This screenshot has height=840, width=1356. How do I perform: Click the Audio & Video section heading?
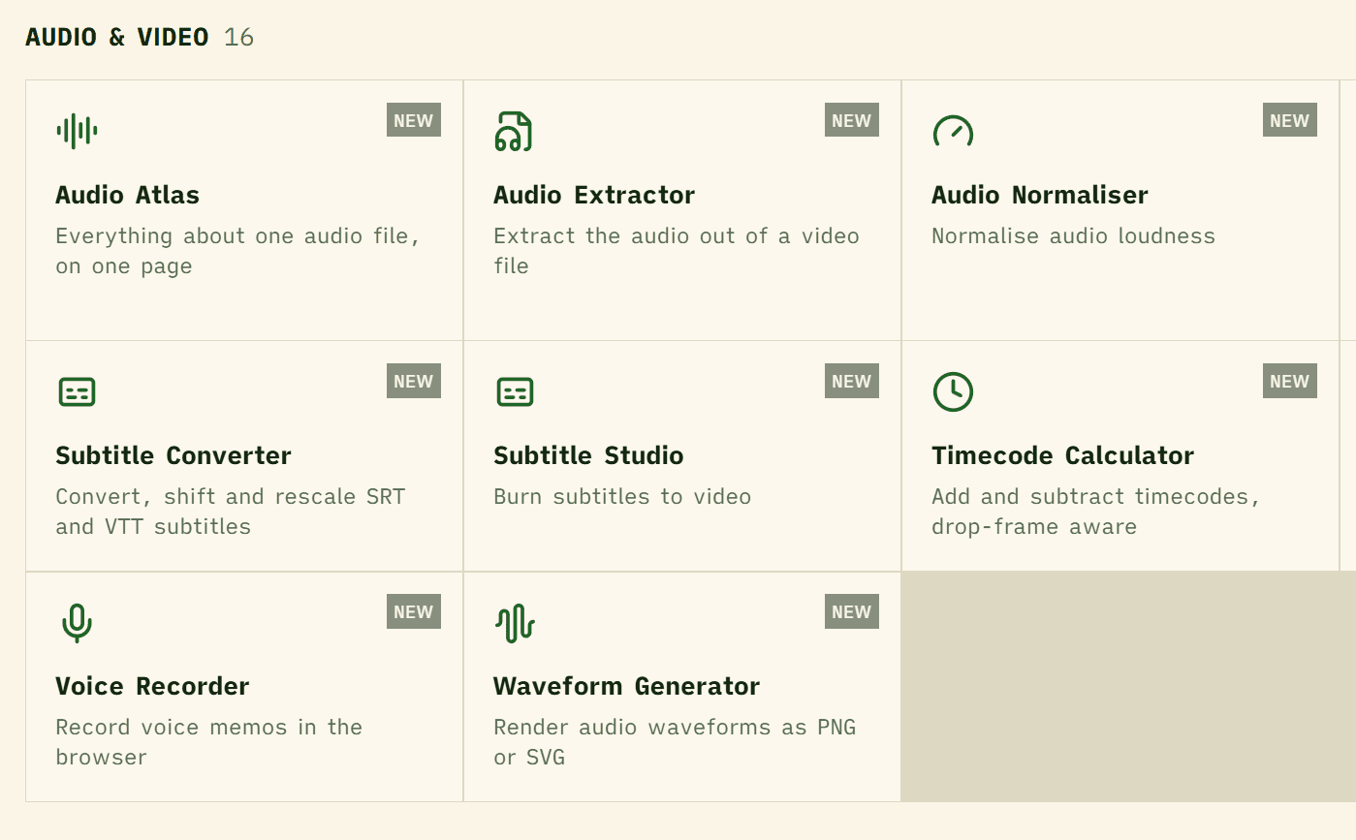(117, 37)
